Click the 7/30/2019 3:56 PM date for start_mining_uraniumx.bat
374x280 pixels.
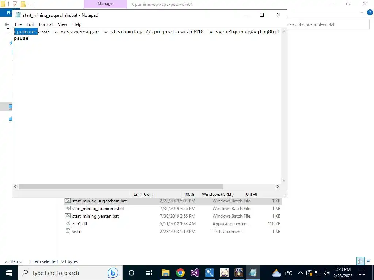(178, 209)
